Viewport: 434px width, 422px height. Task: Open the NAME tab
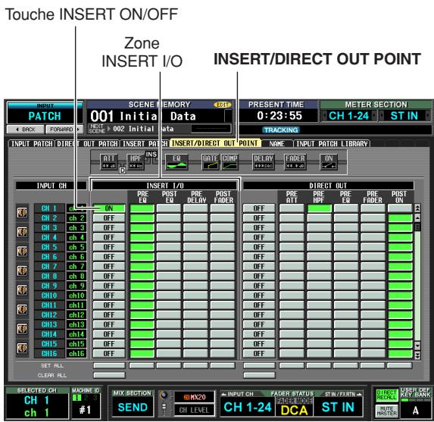pyautogui.click(x=277, y=144)
